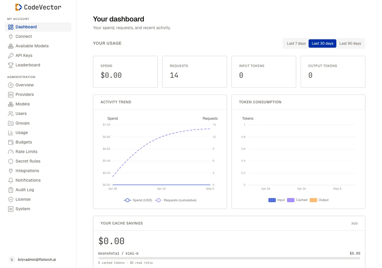Image resolution: width=382 pixels, height=268 pixels.
Task: Open the Budgets admin page
Action: [38, 142]
